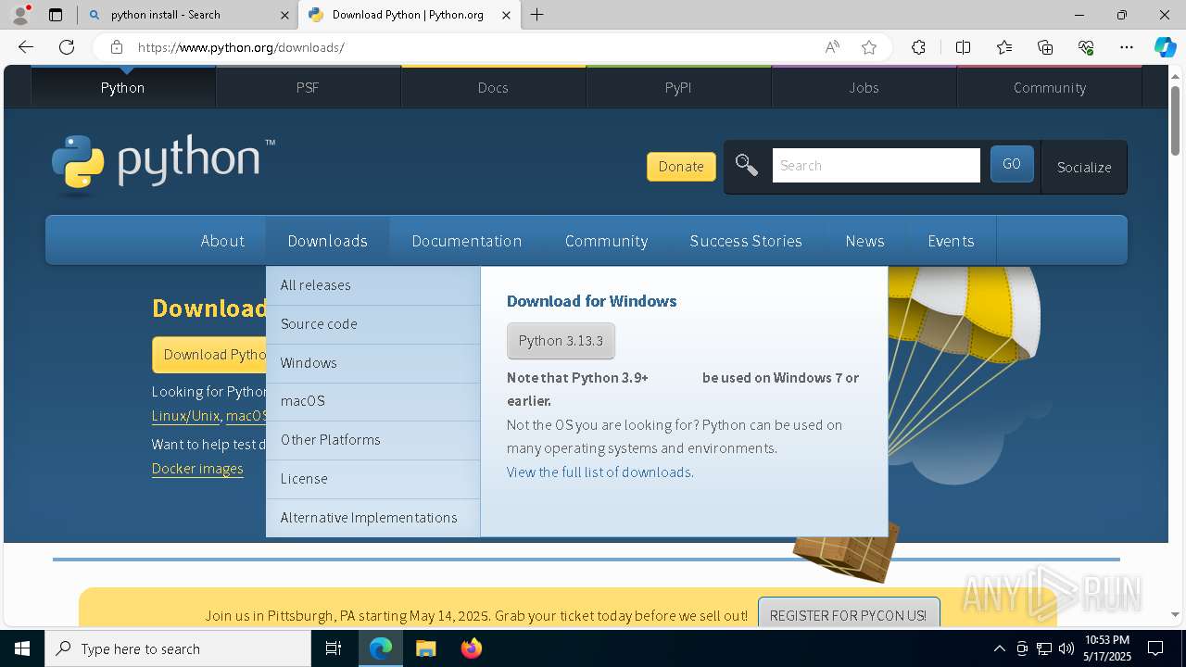1186x667 pixels.
Task: Open the Events menu
Action: [x=951, y=241]
